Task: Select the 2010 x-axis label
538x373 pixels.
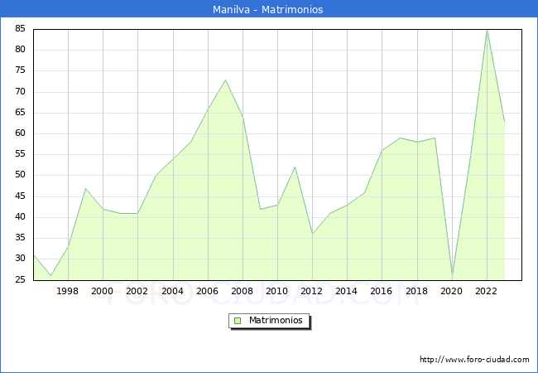Action: pyautogui.click(x=277, y=291)
